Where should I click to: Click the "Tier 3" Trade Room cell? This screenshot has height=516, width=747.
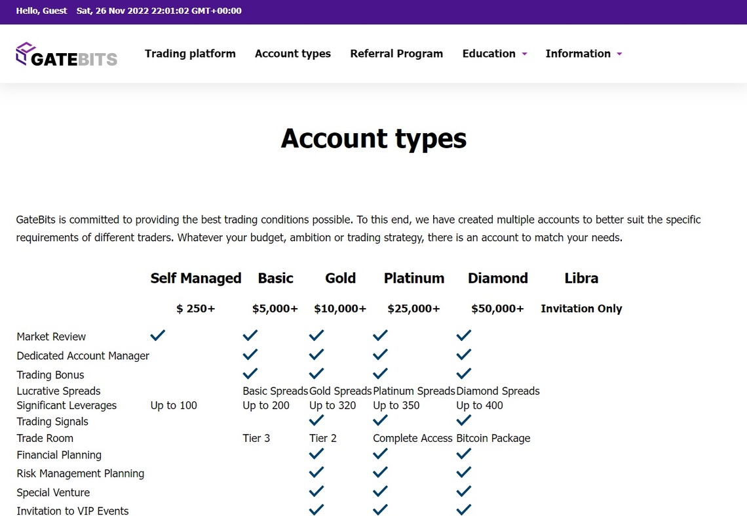click(x=256, y=438)
